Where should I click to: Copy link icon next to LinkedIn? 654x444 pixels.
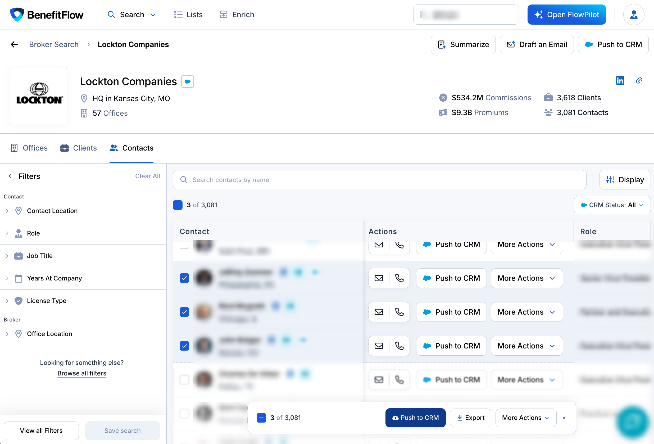click(x=639, y=81)
